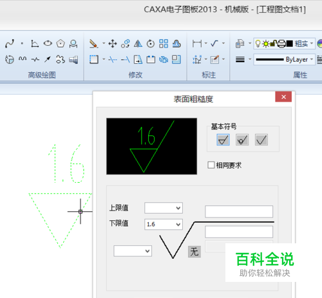Click the stamp-shaped modify tool icon

[176, 44]
